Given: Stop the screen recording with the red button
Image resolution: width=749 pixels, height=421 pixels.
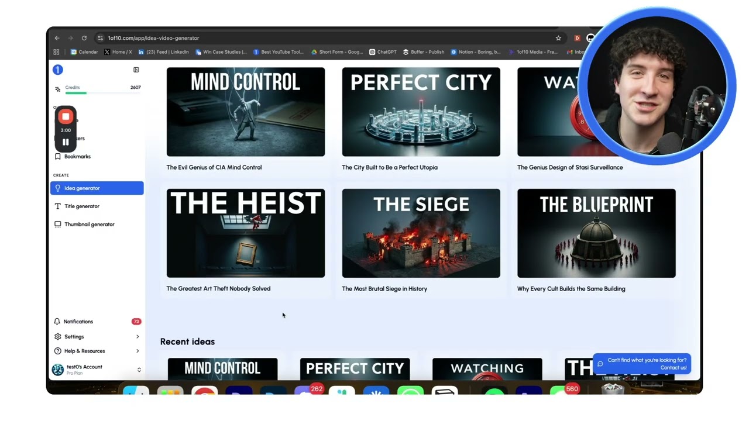Looking at the screenshot, I should 66,116.
